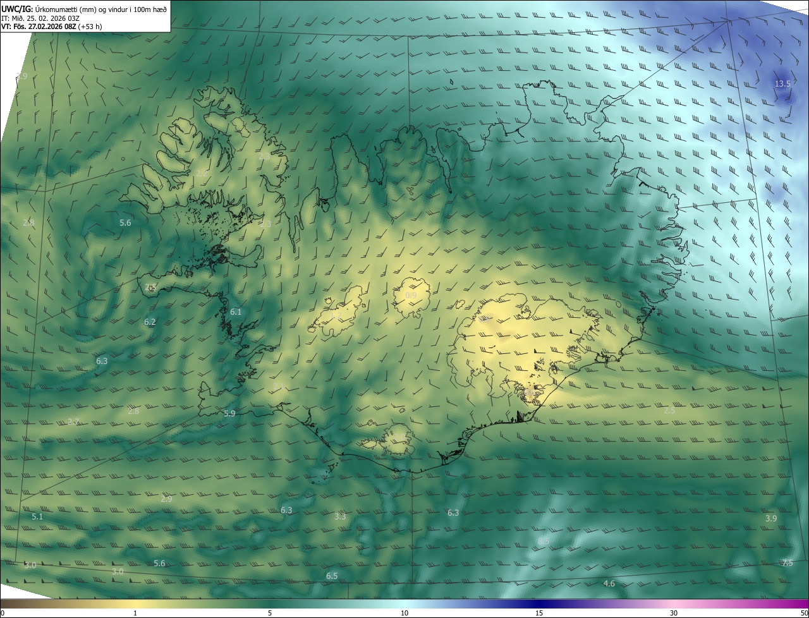809x618 pixels.
Task: Click the map title 'UWC/IG: Úrkomumætti (mm)' line
Action: pyautogui.click(x=84, y=8)
